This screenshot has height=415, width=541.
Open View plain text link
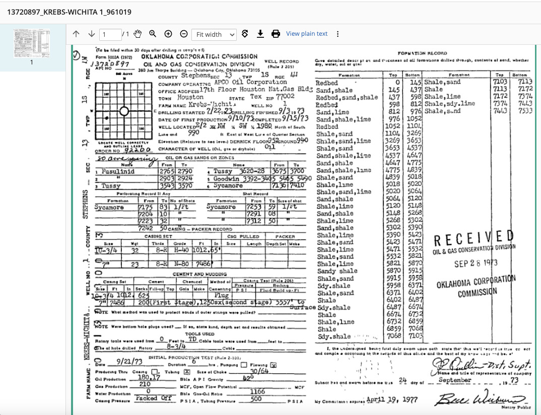click(307, 34)
